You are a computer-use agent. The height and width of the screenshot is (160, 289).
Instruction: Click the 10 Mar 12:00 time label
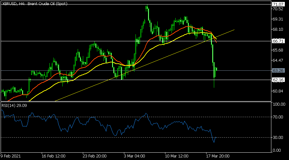177,156
